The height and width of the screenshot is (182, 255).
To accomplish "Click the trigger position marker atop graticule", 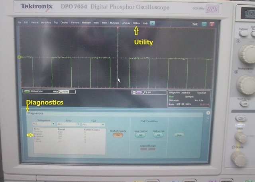I will click(x=118, y=28).
